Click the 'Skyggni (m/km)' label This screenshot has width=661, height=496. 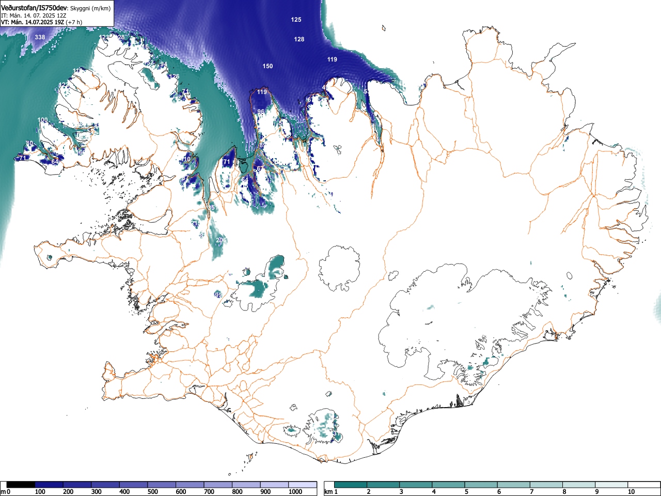click(x=90, y=9)
